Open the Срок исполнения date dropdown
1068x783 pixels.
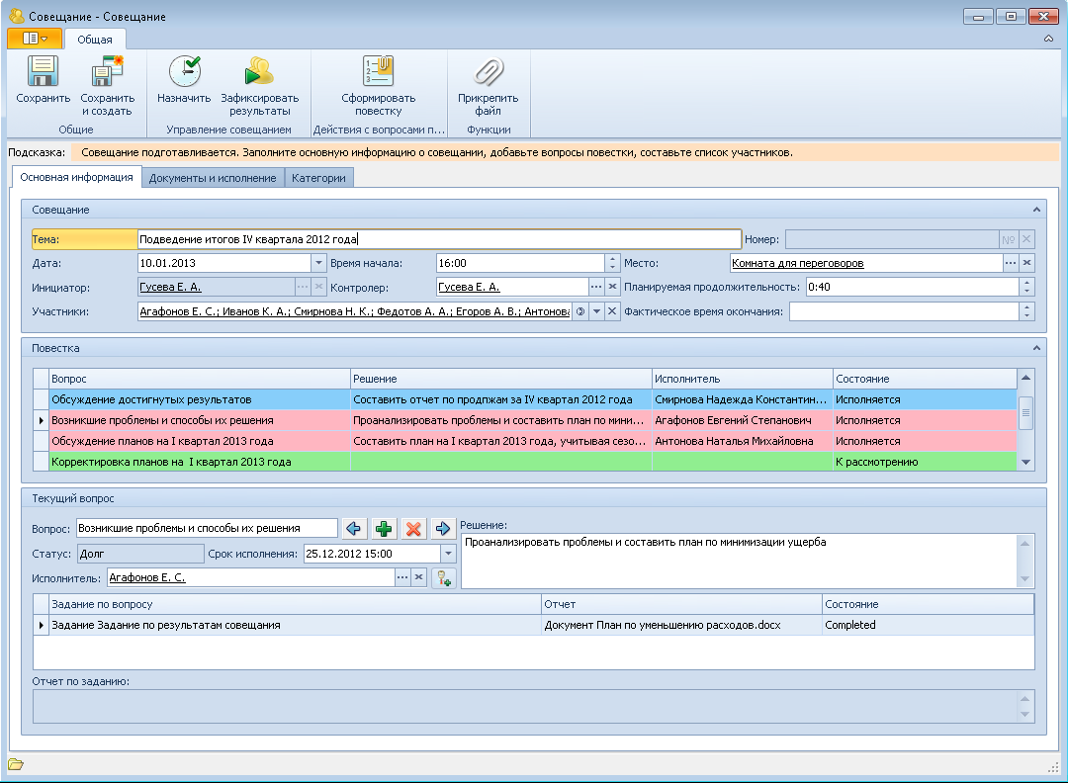click(448, 554)
